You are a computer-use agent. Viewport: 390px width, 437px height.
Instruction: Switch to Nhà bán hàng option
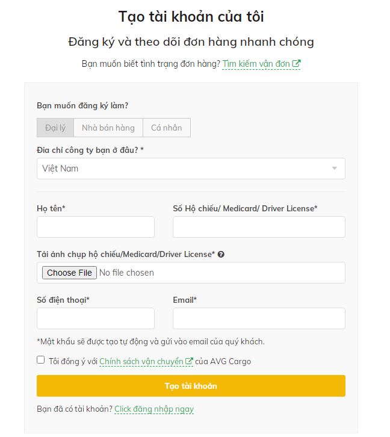pyautogui.click(x=108, y=128)
